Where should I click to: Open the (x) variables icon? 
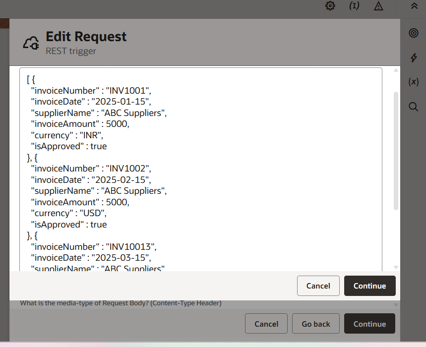click(414, 82)
